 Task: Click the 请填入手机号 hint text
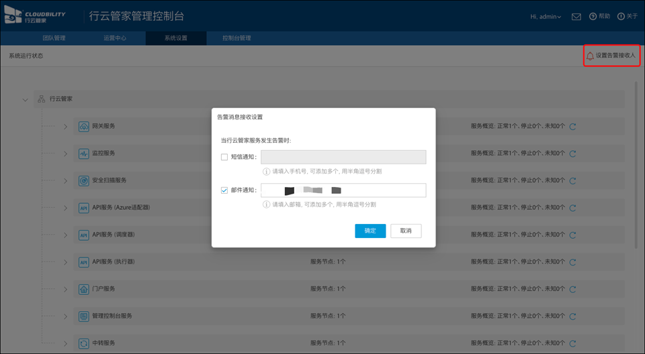point(327,171)
